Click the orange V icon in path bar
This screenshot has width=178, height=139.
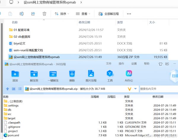point(130,89)
